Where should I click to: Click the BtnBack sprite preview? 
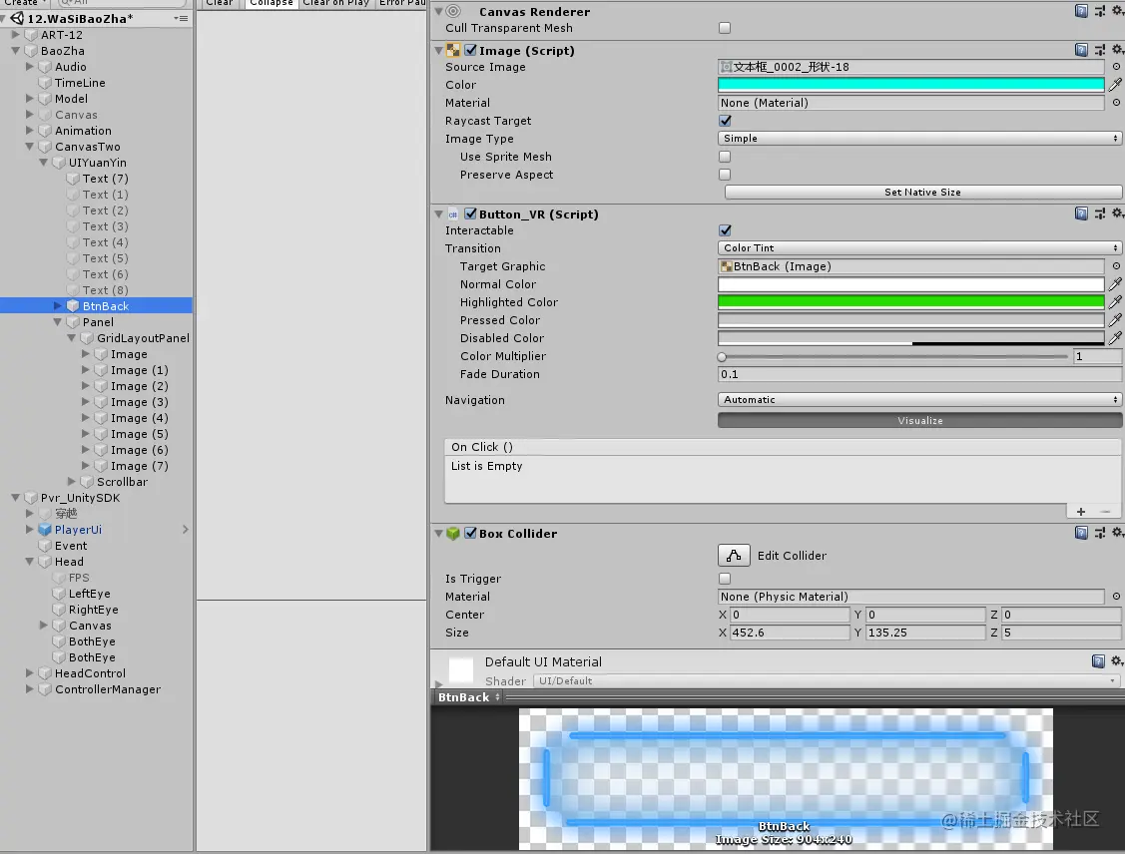coord(786,779)
